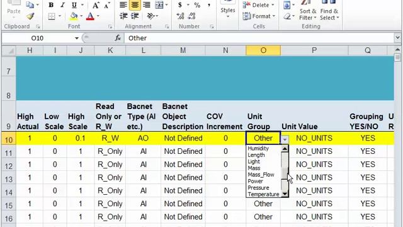Screen dimensions: 403x227
Task: Decrease decimal places
Action: (x=191, y=16)
